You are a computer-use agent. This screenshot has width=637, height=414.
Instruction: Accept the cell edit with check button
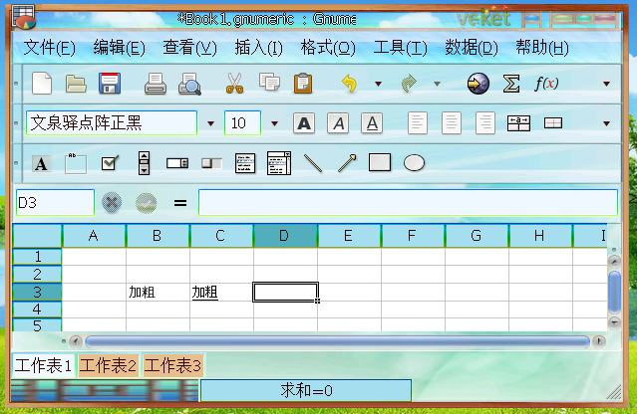click(146, 203)
